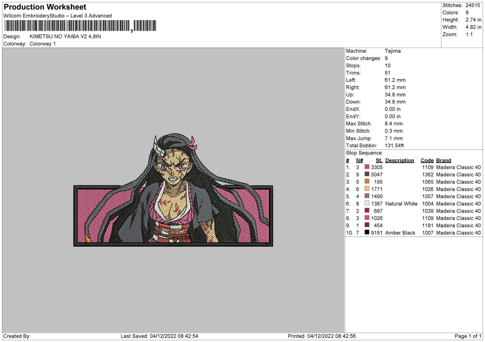Click the Page 1 of 1 label
This screenshot has width=485, height=342.
pyautogui.click(x=468, y=336)
